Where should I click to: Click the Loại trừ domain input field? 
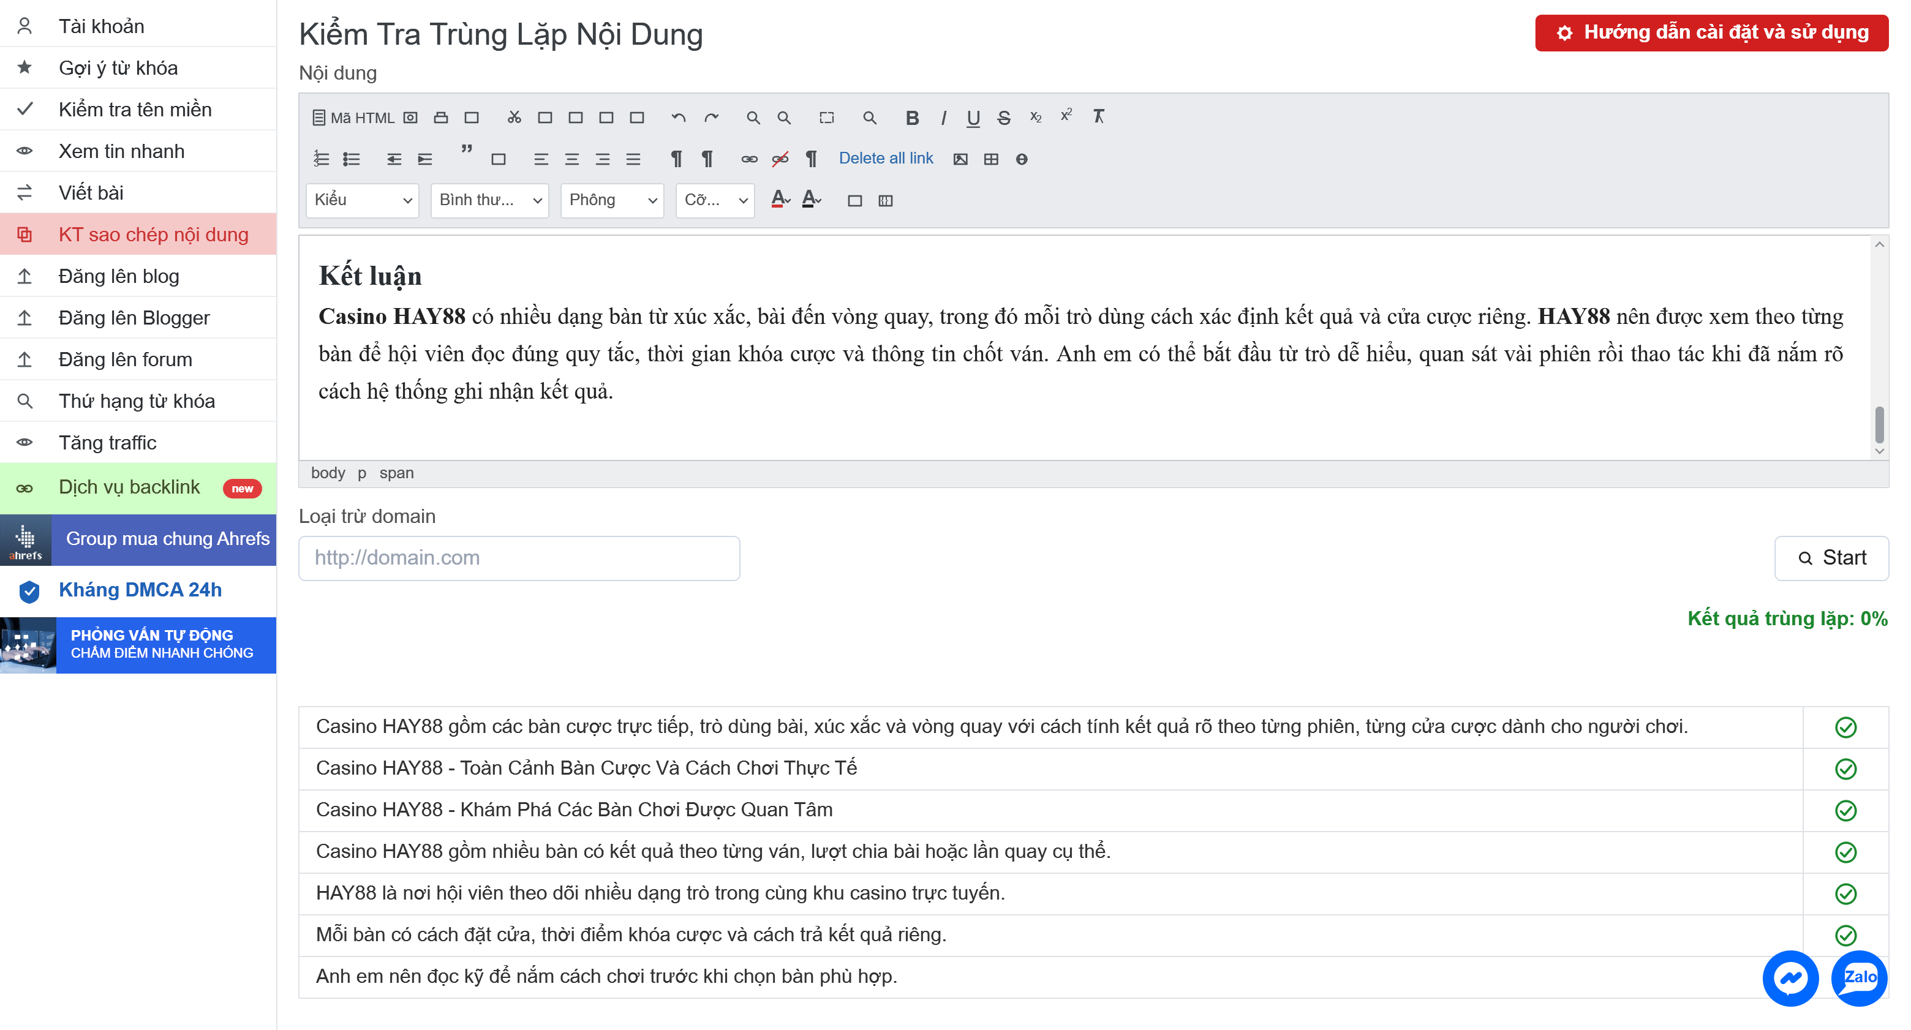point(519,558)
